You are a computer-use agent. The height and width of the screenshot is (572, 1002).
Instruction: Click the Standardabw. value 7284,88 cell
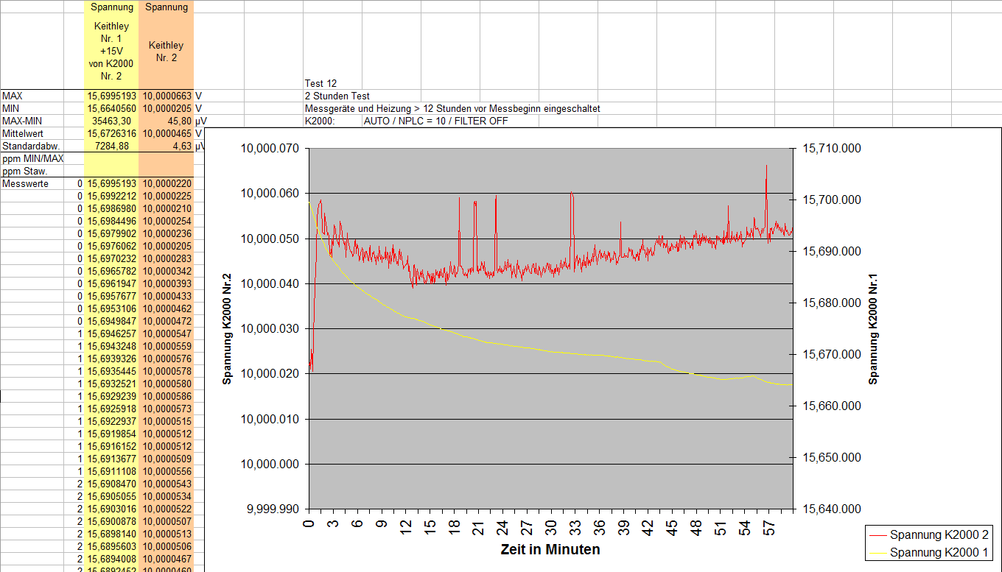click(111, 146)
